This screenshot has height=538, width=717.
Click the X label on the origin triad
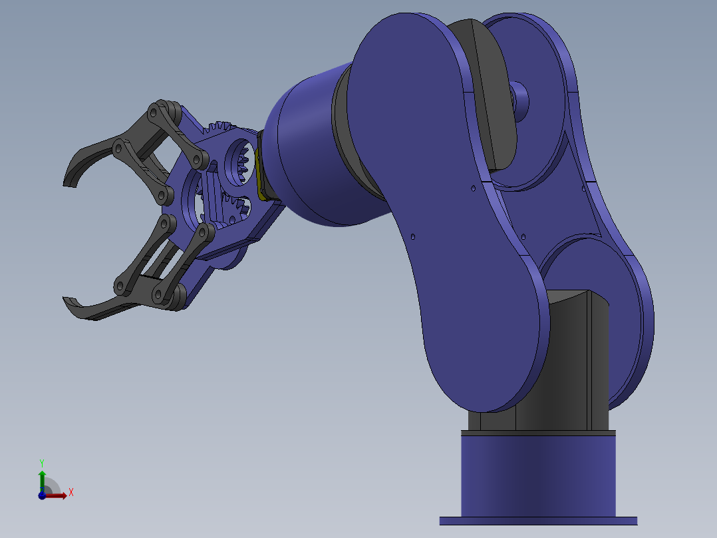click(71, 491)
